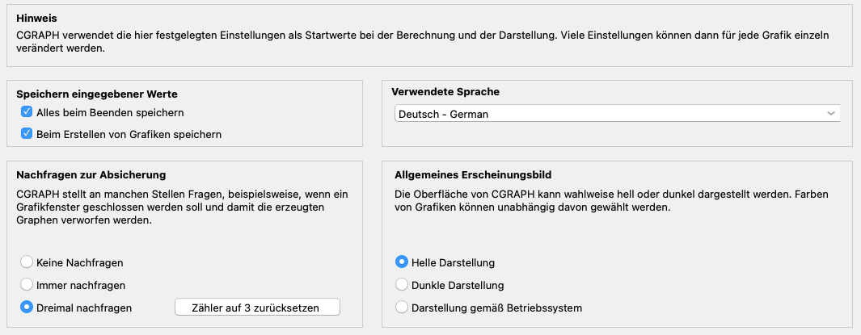Viewport: 861px width, 335px height.
Task: Switch to 'Dunkle Darstellung' radio option
Action: (x=402, y=285)
